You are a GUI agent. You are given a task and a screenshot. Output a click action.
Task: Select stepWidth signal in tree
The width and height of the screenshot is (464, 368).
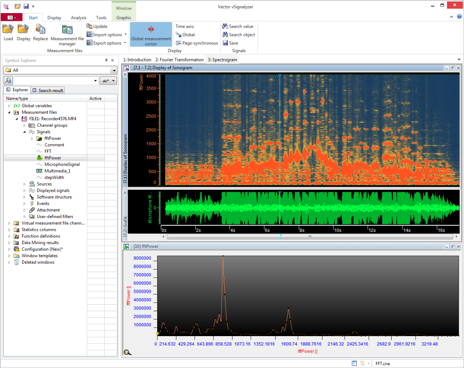coord(54,177)
